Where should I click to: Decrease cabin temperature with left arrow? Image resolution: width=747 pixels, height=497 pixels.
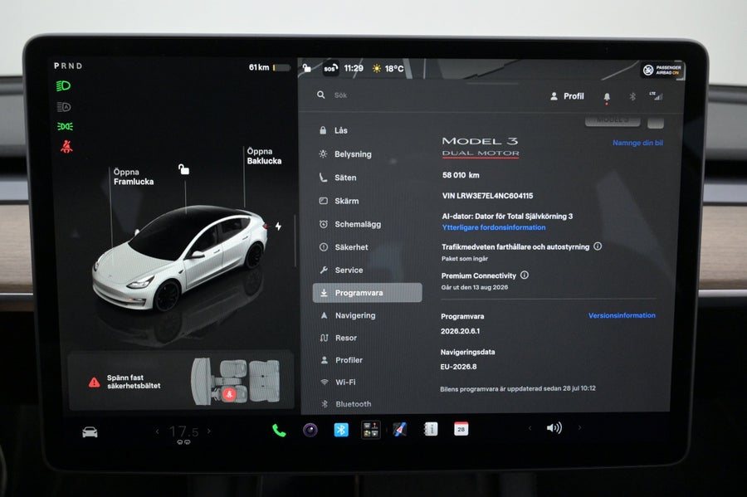click(x=158, y=431)
